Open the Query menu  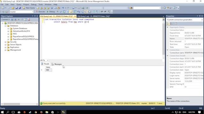19,4
